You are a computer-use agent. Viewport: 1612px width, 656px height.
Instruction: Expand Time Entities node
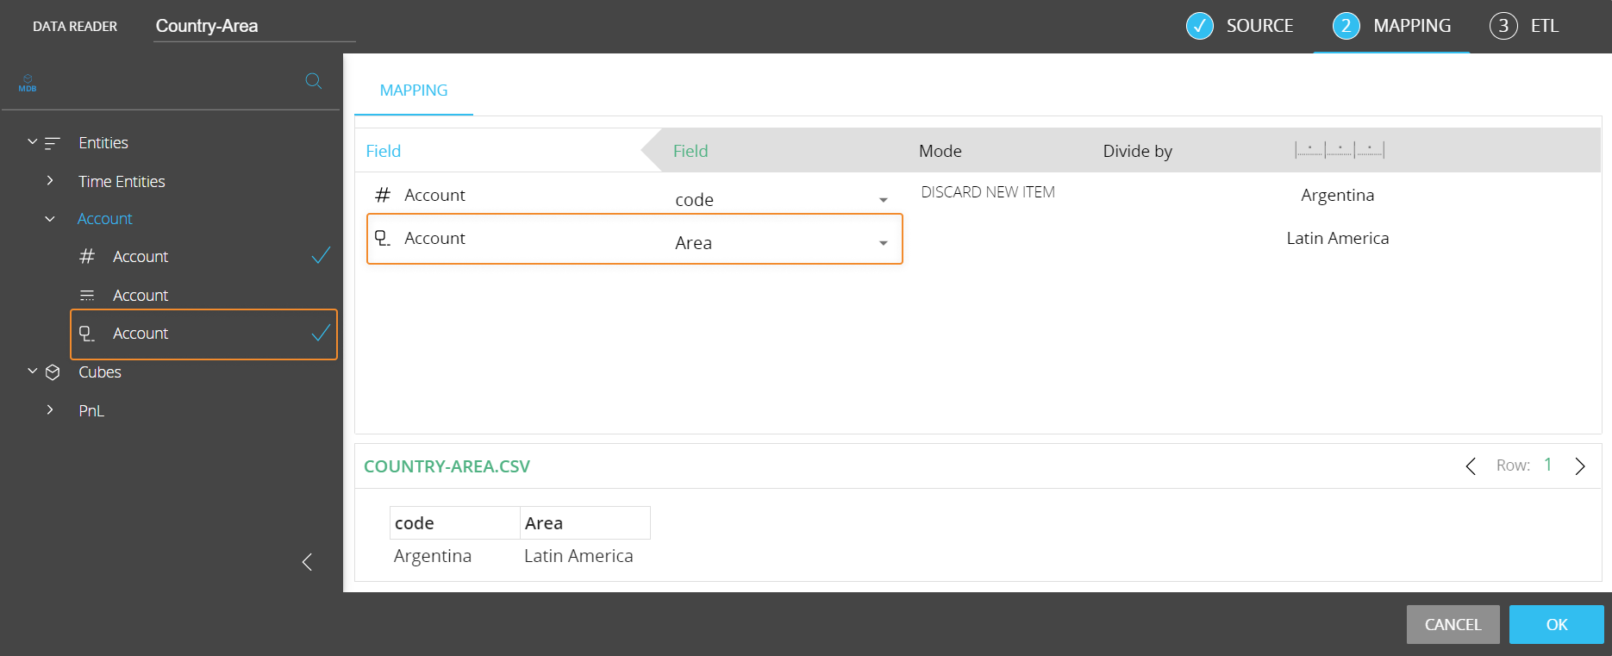(50, 181)
